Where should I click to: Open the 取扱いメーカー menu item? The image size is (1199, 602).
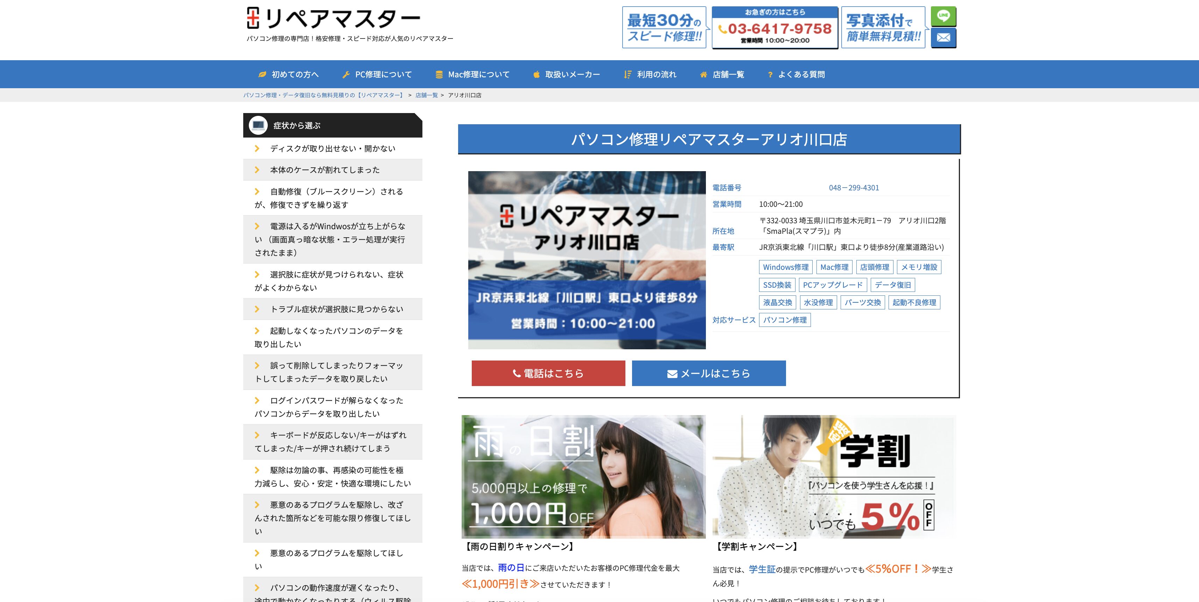pyautogui.click(x=567, y=75)
